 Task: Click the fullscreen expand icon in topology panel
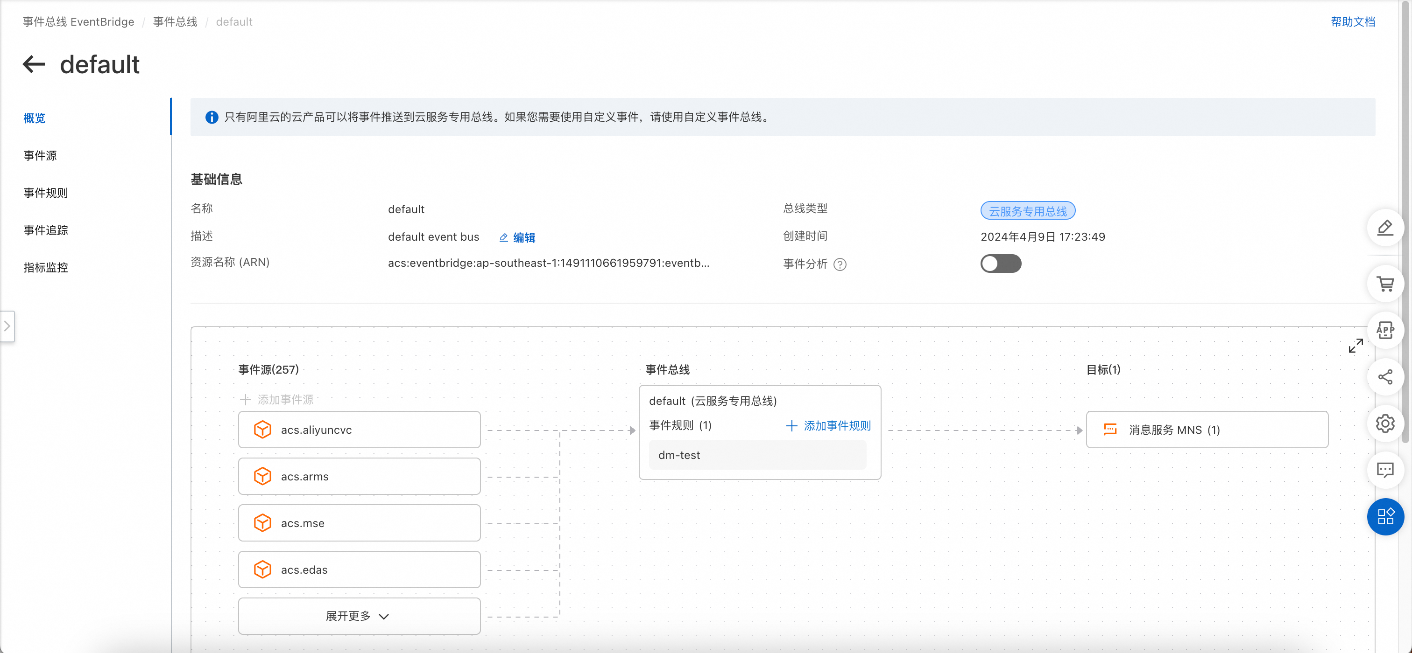coord(1356,345)
